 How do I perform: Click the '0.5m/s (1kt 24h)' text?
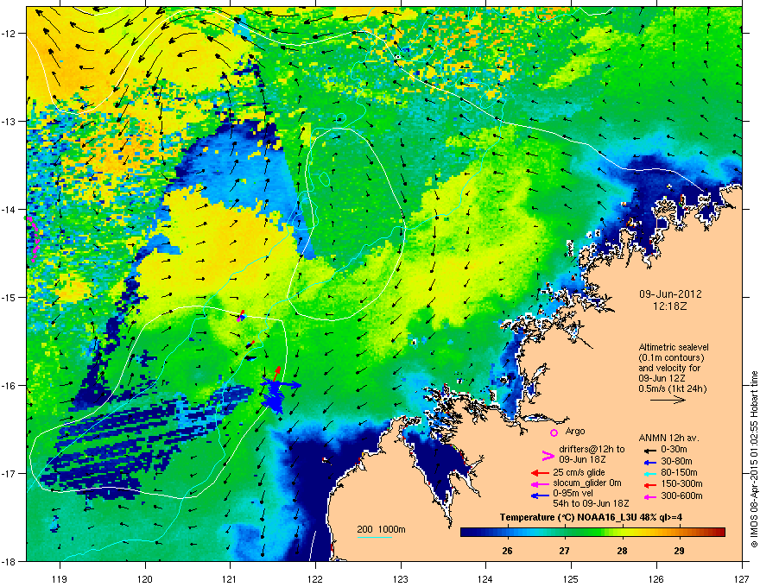pos(672,388)
